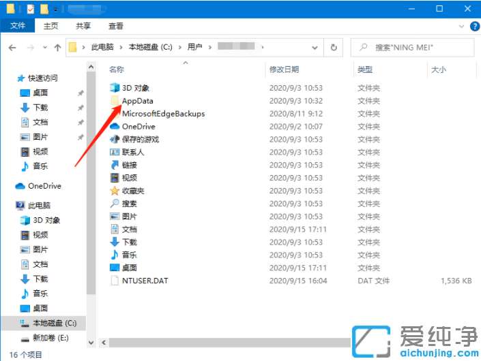Switch to the 主页 ribbon tab
Image resolution: width=481 pixels, height=361 pixels.
[x=50, y=26]
